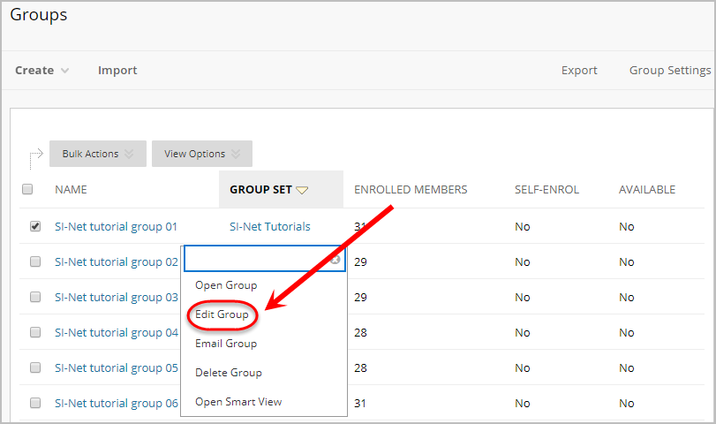Sort by the Group Set column
This screenshot has width=716, height=424.
click(269, 190)
